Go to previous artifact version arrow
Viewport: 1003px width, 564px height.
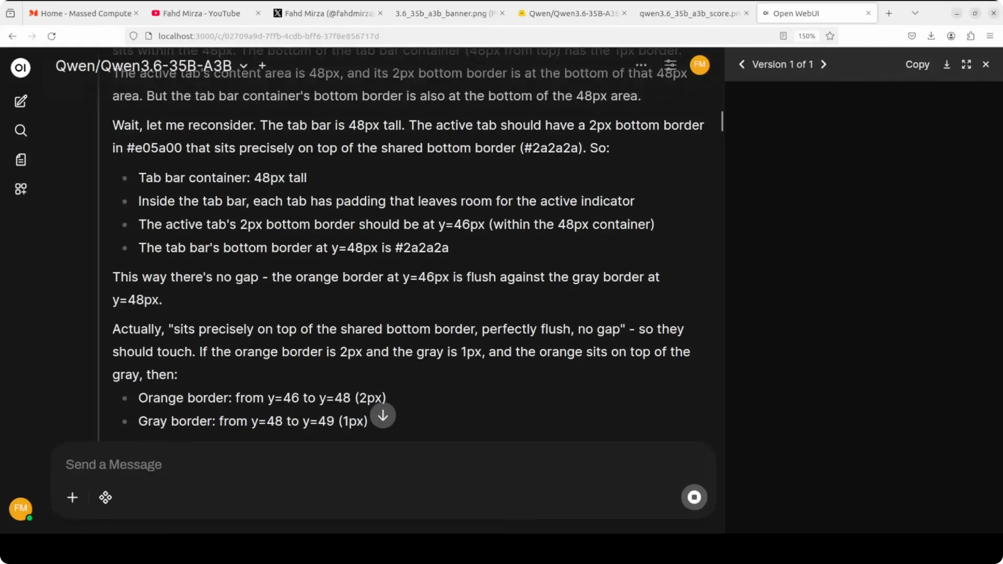pos(742,64)
